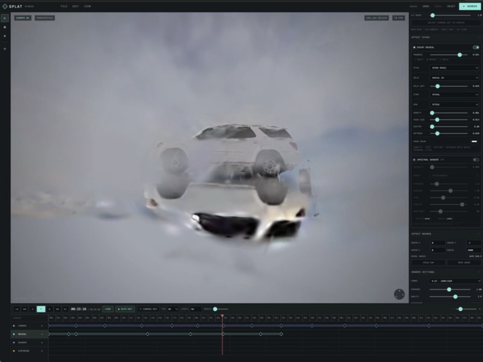Open the FPS dropdown in the timeline bar

click(173, 309)
